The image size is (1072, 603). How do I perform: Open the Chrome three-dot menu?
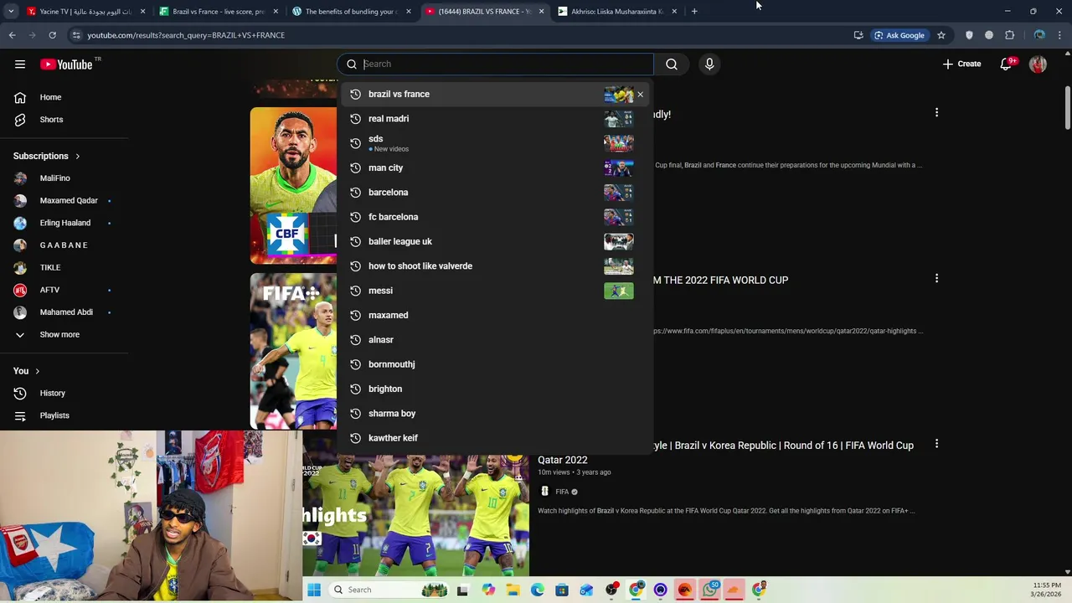click(x=1059, y=35)
